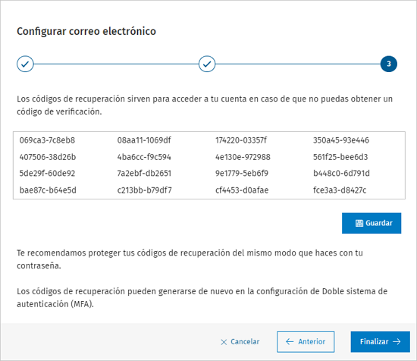The height and width of the screenshot is (361, 417).
Task: Select recovery code 5de29f-60de92
Action: [x=47, y=174]
